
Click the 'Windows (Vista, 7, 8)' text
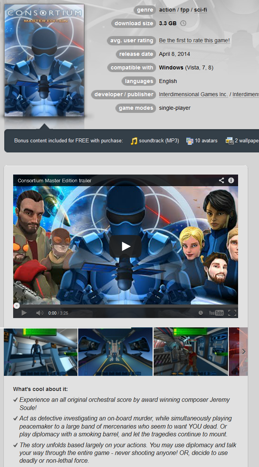coord(186,67)
